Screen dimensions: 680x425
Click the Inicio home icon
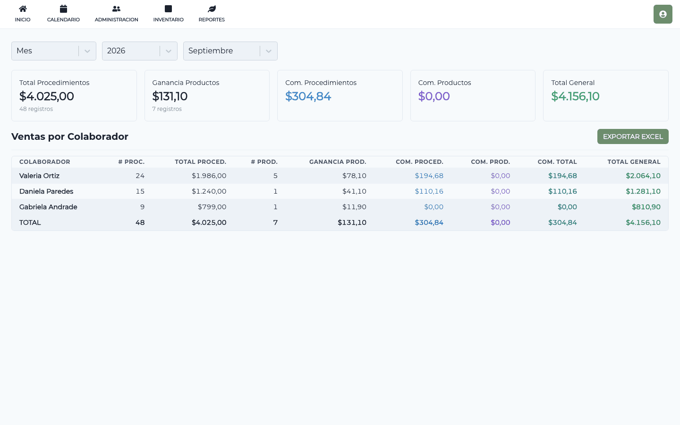point(23,8)
